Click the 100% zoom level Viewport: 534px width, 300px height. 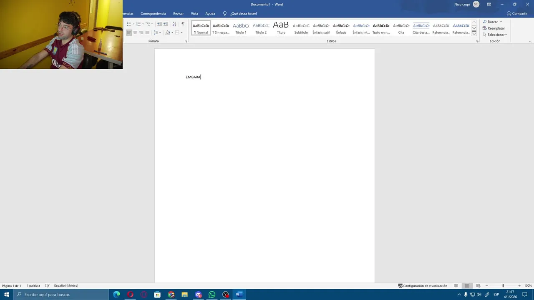coord(528,286)
